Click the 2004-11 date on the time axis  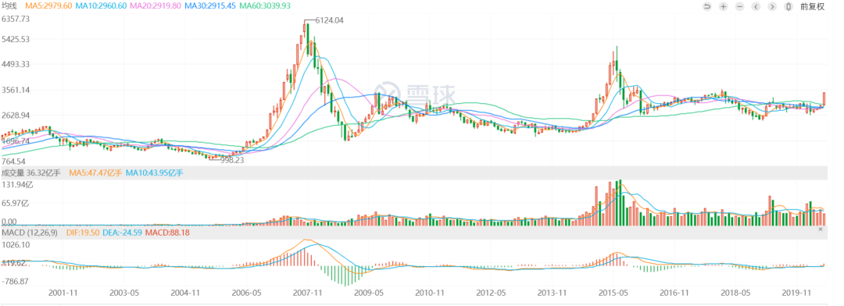pyautogui.click(x=186, y=294)
